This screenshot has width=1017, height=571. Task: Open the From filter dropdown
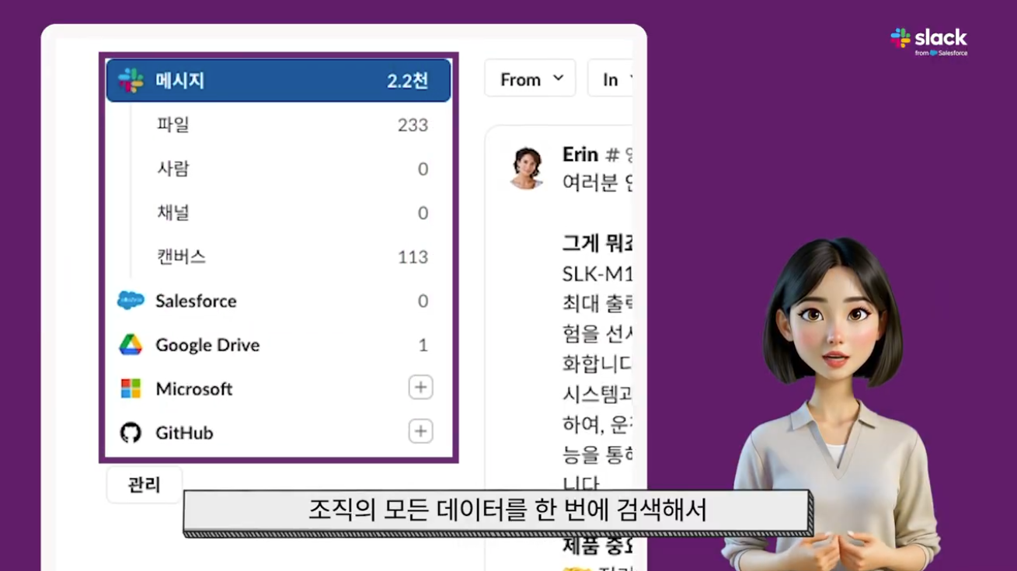(530, 78)
